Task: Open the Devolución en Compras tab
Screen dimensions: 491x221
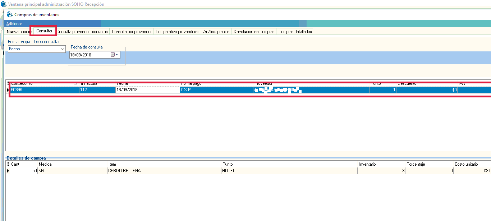Action: pos(254,32)
